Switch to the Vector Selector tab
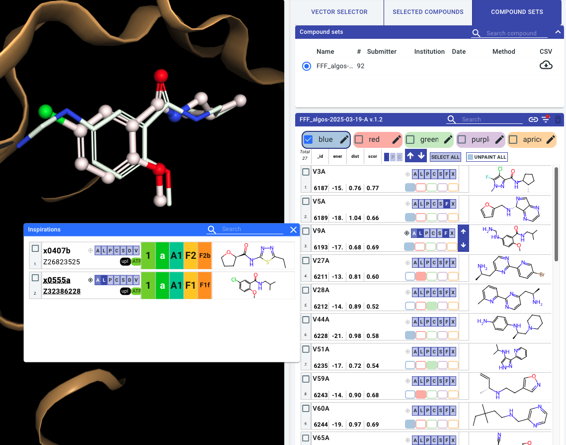 coord(339,12)
